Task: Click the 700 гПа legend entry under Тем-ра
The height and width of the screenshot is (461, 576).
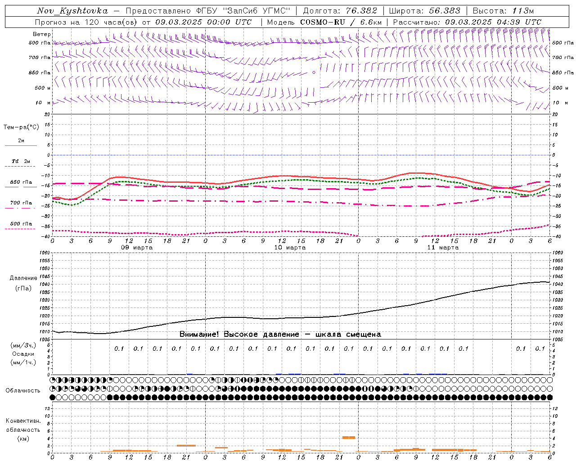Action: [x=21, y=205]
